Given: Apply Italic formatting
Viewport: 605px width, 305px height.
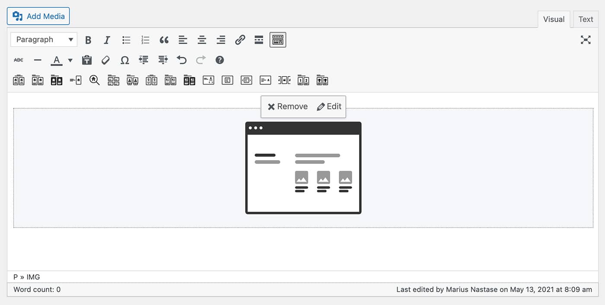Looking at the screenshot, I should [x=107, y=40].
